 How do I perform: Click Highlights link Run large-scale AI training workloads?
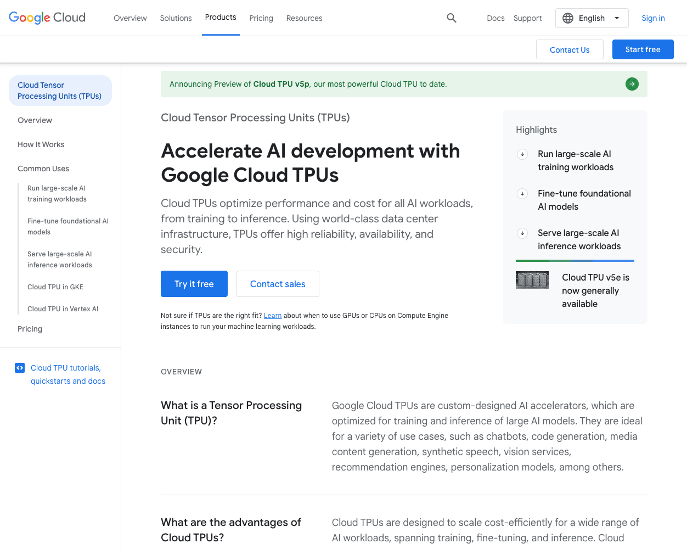click(576, 161)
